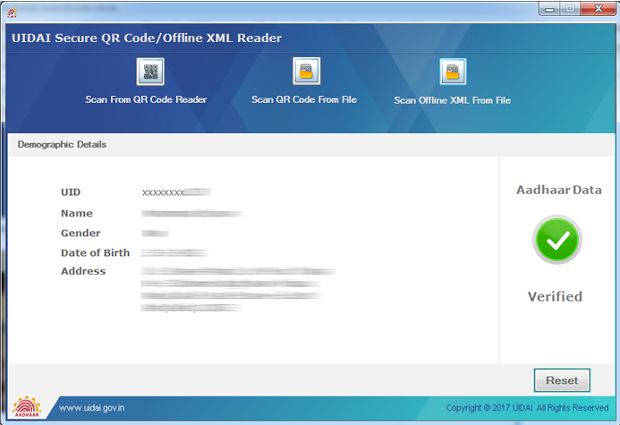620x425 pixels.
Task: Click the 'UIDAI Secure QR Code/Offline XML Reader' title
Action: tap(147, 38)
